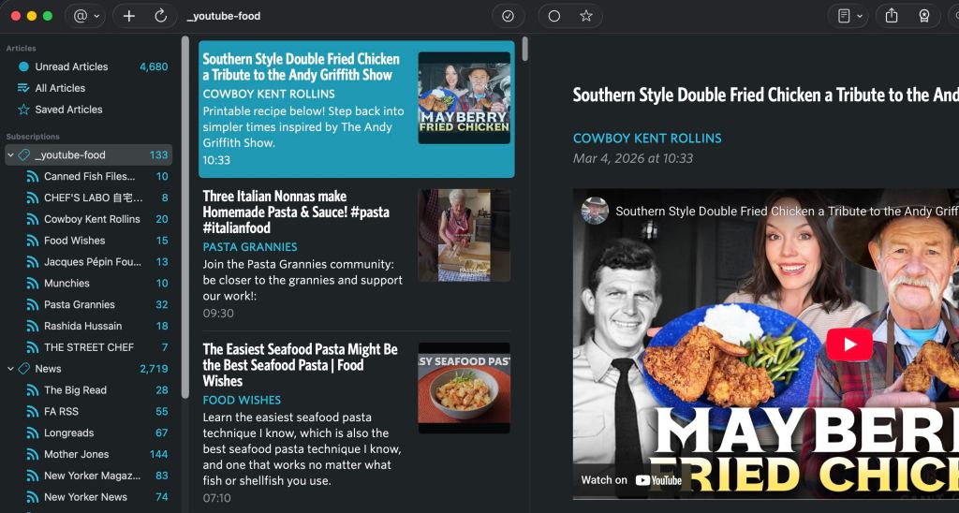The width and height of the screenshot is (959, 513).
Task: Mark all as read checkmark circle icon
Action: click(x=508, y=17)
